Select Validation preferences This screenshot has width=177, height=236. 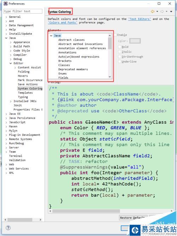17,160
